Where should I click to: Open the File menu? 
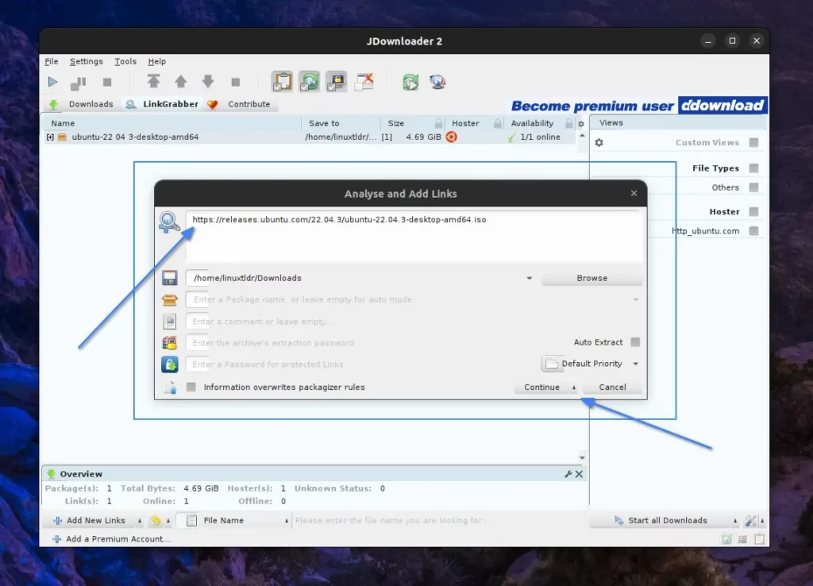(52, 61)
